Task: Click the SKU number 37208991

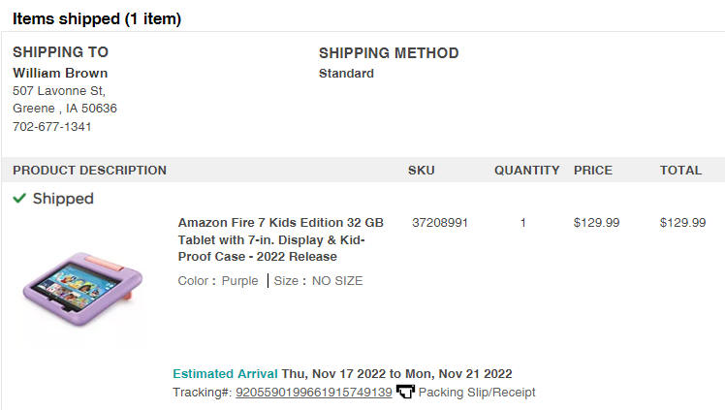Action: 440,222
